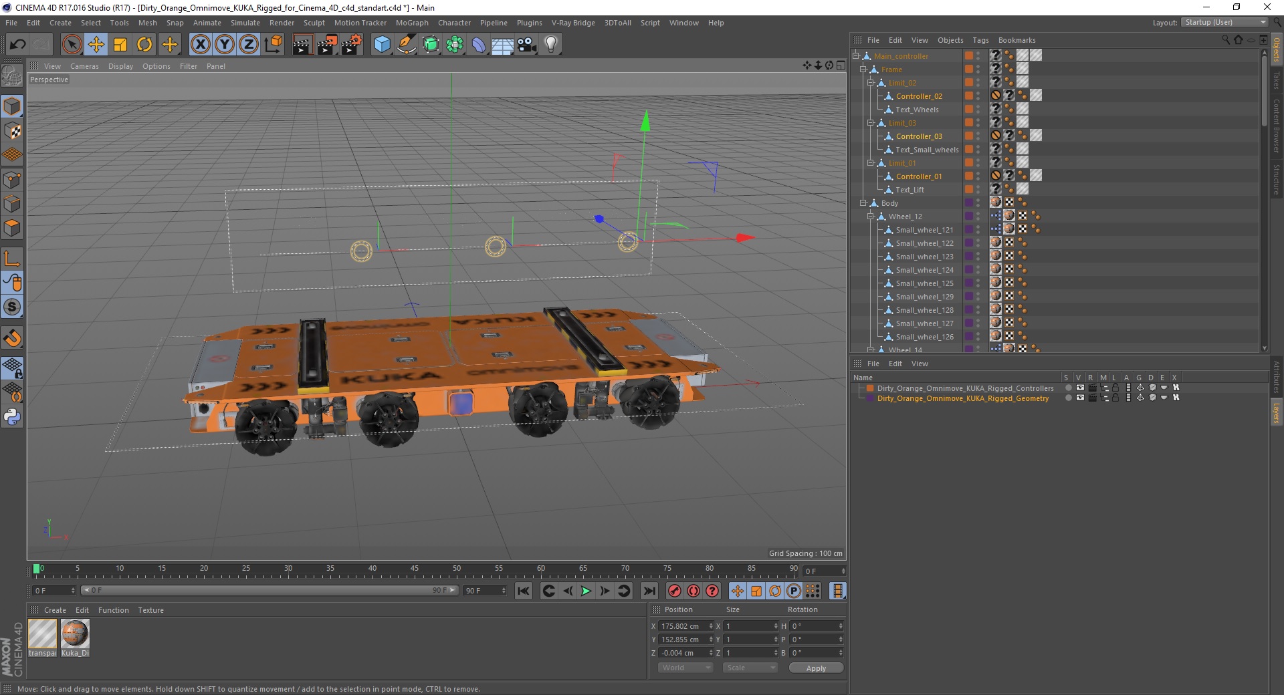
Task: Open the Scale mode dropdown
Action: (750, 668)
